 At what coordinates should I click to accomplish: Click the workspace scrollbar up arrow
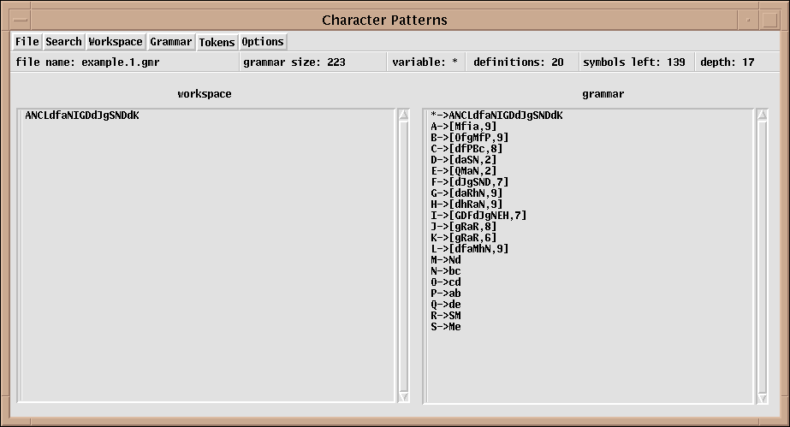pyautogui.click(x=402, y=116)
